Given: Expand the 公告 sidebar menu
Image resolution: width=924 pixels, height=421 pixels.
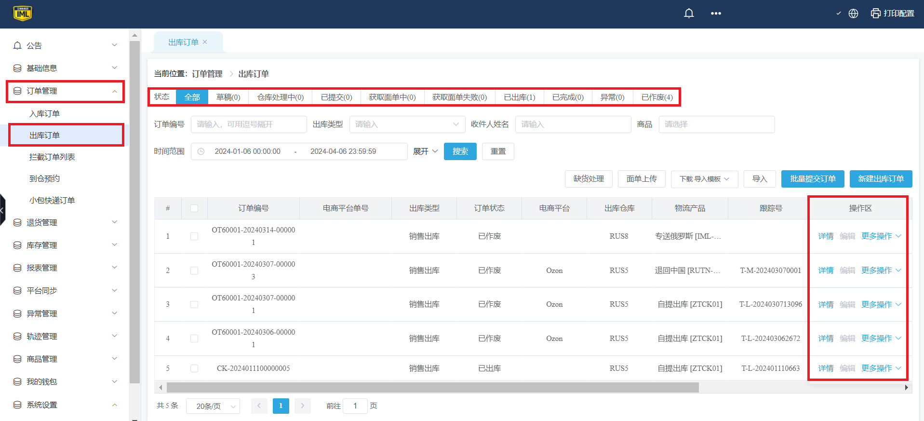Looking at the screenshot, I should tap(115, 45).
